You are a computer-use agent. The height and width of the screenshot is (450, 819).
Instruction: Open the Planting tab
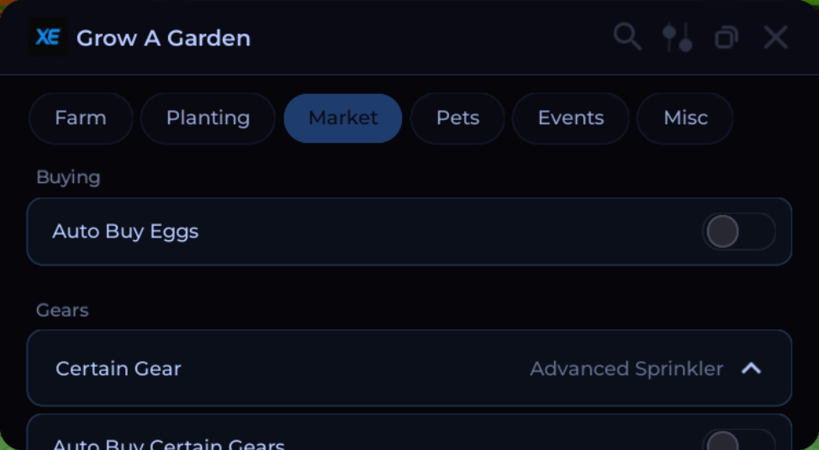tap(208, 118)
